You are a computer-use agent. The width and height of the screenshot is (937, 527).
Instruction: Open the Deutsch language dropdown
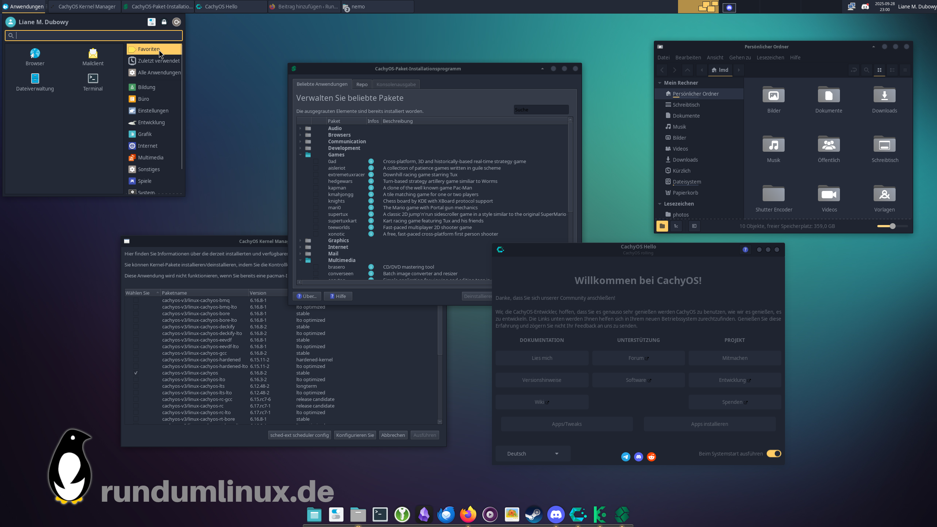click(533, 454)
